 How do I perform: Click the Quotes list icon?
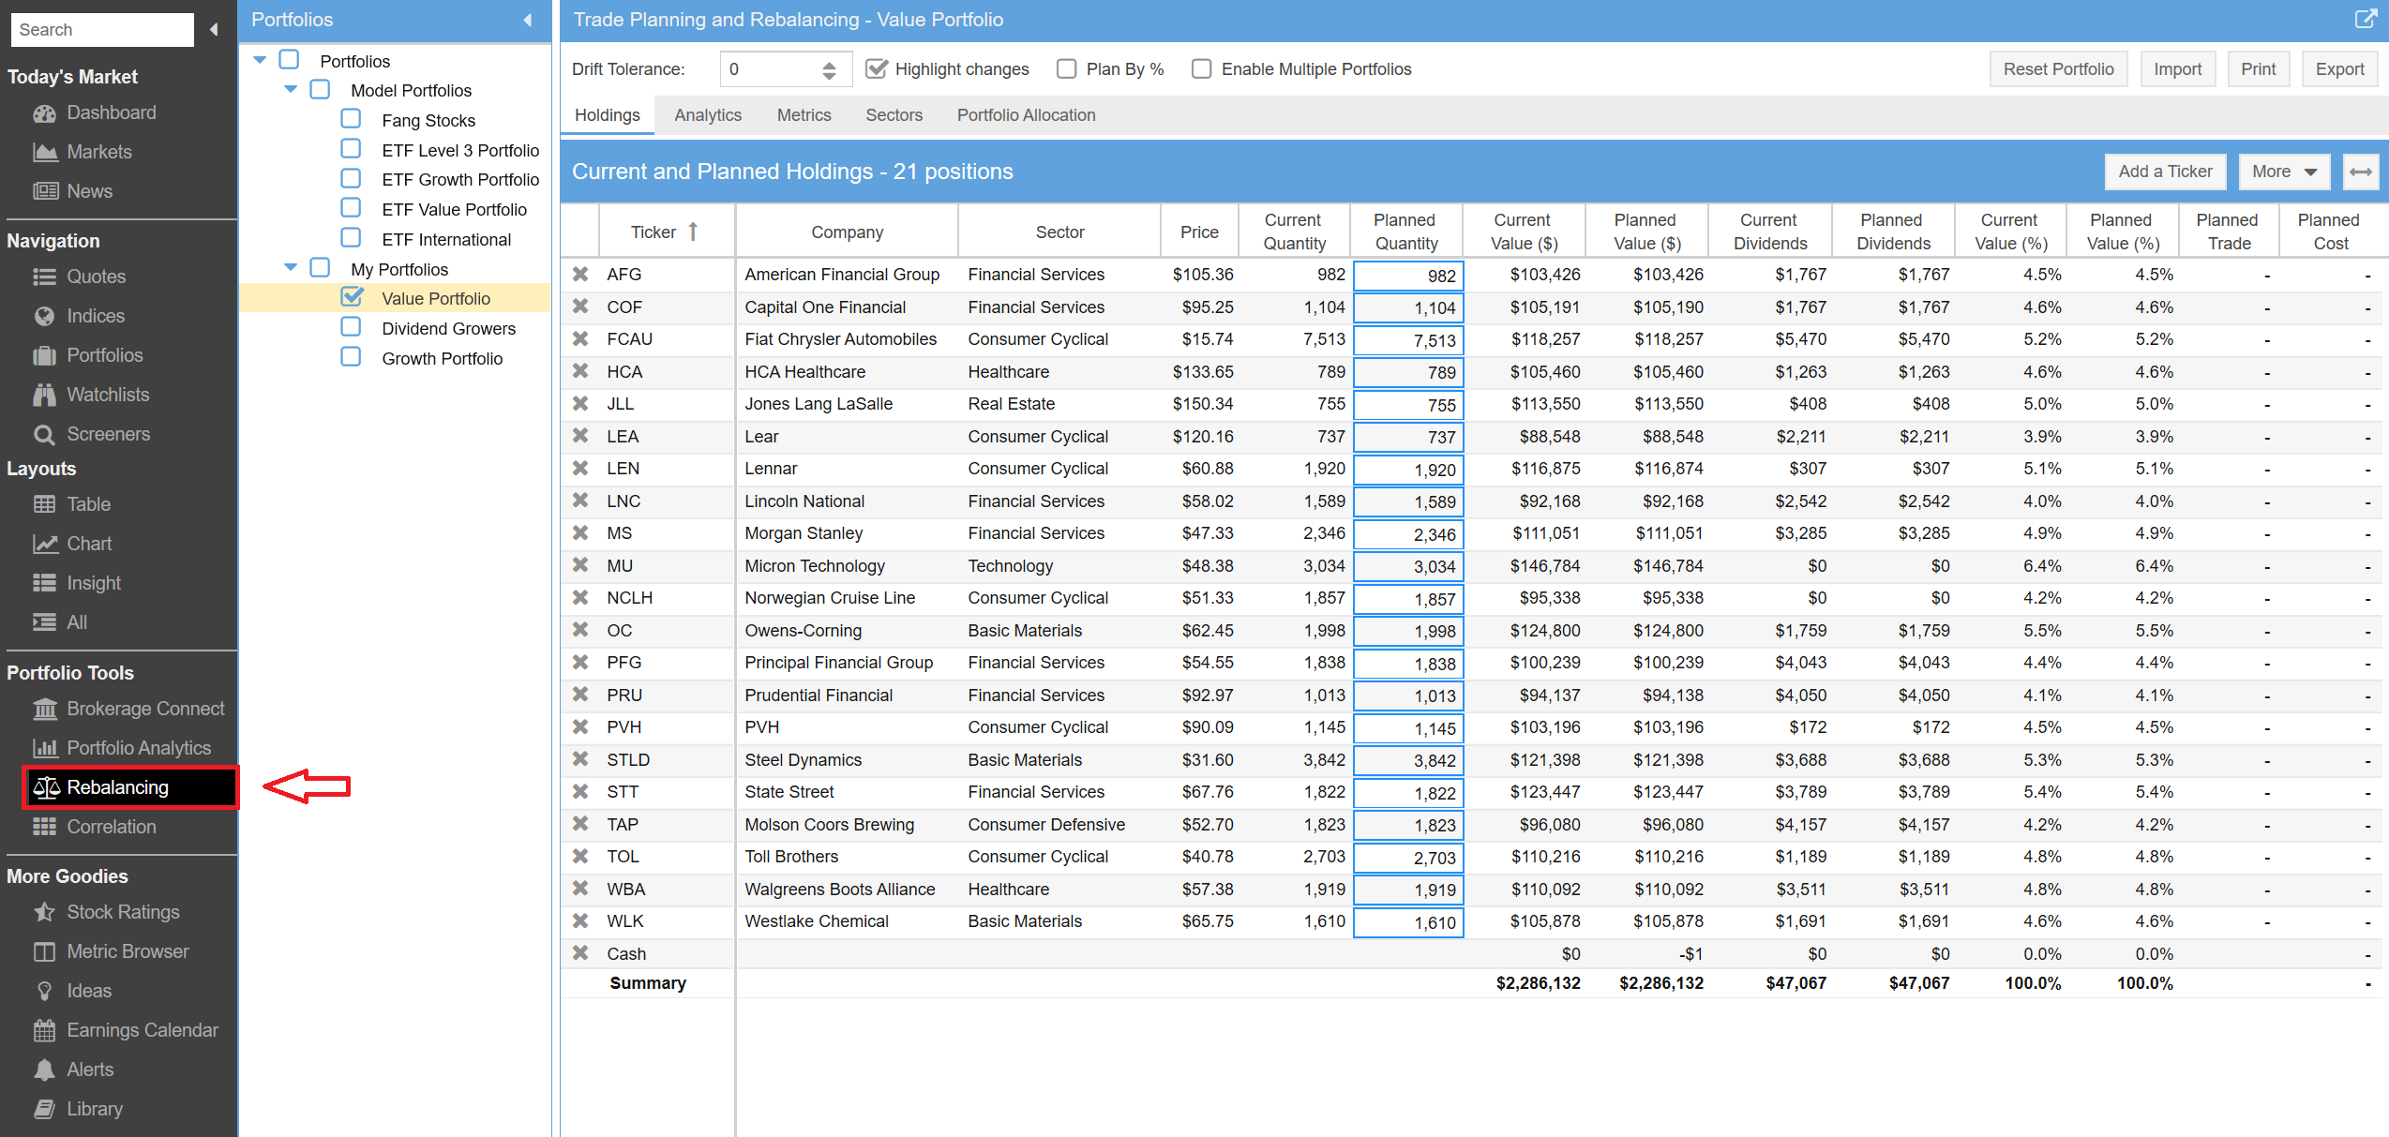tap(44, 277)
